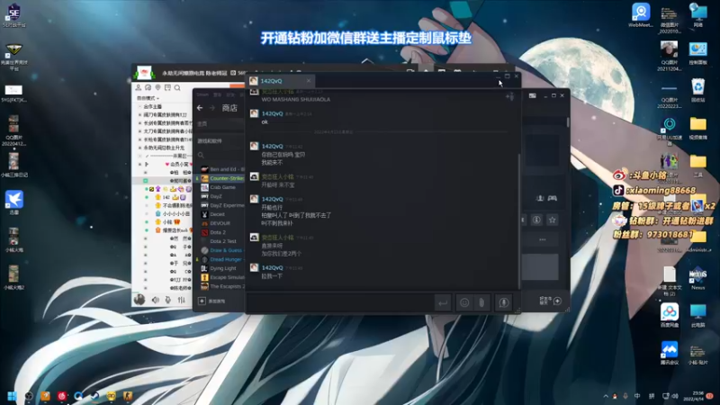The height and width of the screenshot is (405, 720).
Task: Toggle YY speaker volume icon
Action: click(156, 300)
